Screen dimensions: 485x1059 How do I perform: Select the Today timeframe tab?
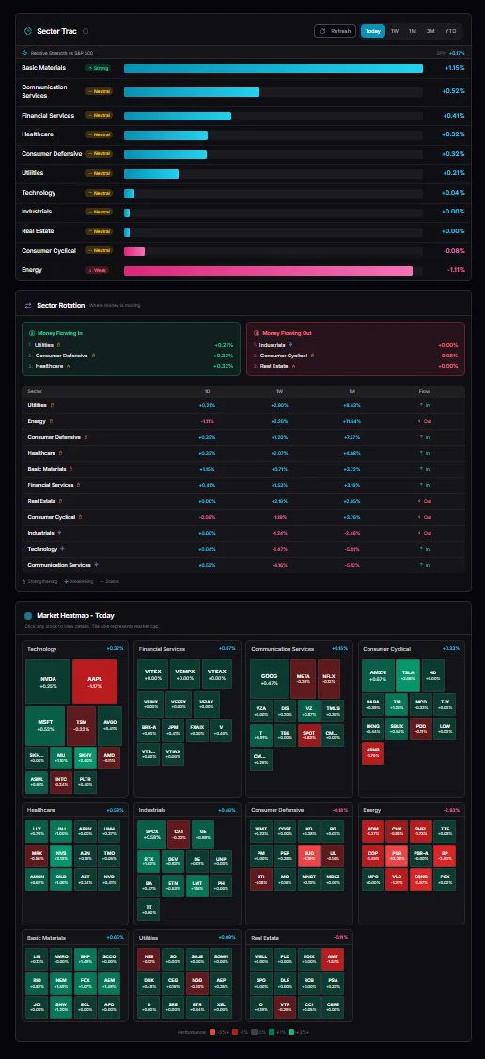coord(373,31)
